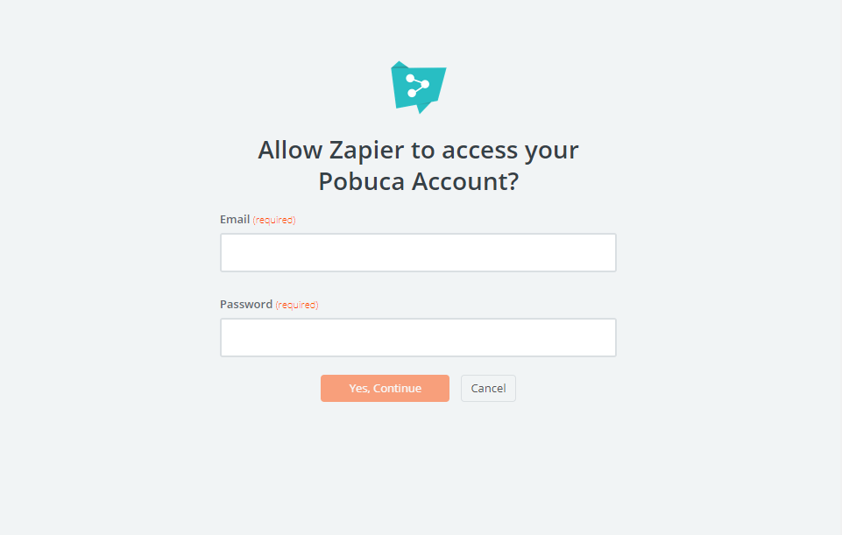
Task: Click the Email field label
Action: tap(235, 219)
